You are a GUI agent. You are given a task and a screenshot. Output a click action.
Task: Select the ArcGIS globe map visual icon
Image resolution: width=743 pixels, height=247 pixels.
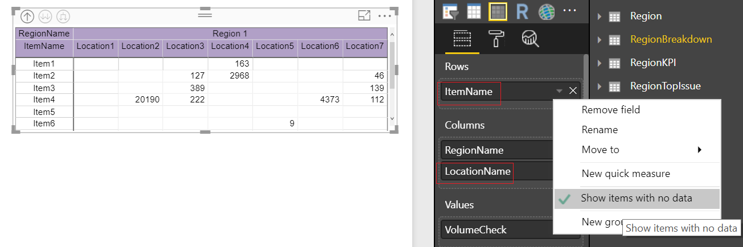pyautogui.click(x=546, y=11)
